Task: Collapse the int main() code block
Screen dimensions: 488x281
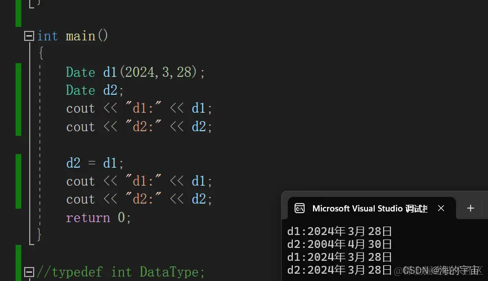Action: pyautogui.click(x=29, y=36)
